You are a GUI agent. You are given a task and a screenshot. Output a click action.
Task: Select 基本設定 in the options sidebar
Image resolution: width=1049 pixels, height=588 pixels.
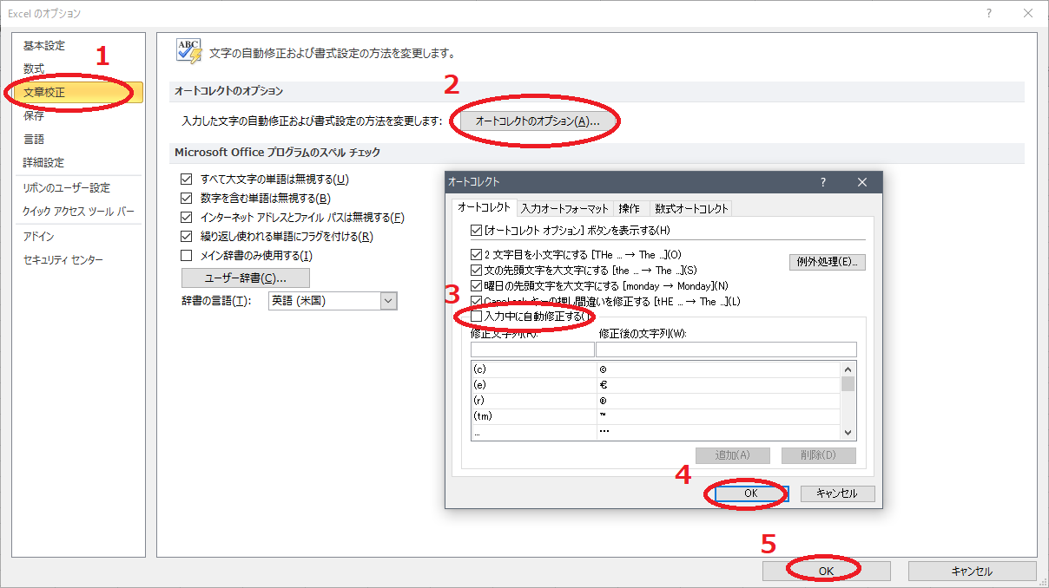43,45
